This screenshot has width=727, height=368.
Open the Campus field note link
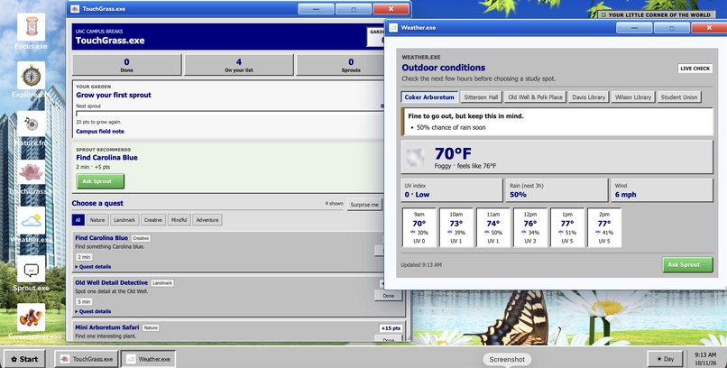click(x=100, y=132)
